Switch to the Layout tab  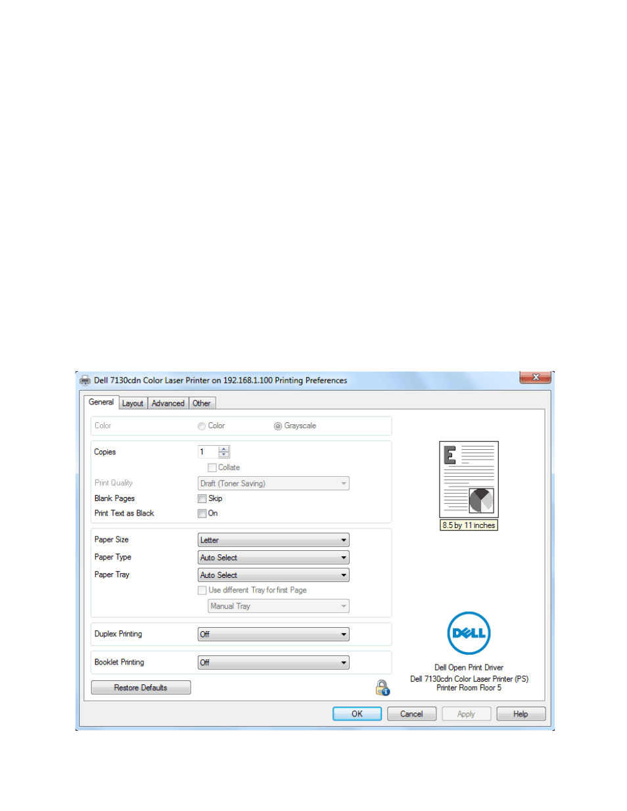point(133,403)
